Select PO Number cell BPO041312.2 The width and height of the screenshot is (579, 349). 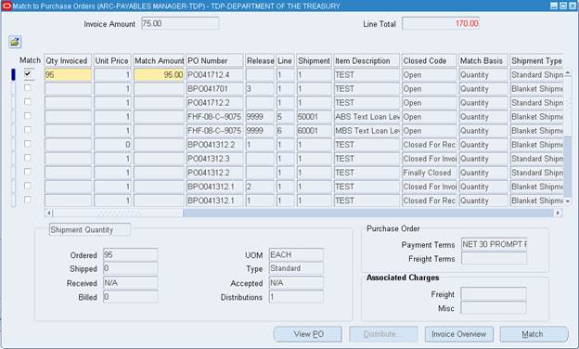click(x=215, y=145)
